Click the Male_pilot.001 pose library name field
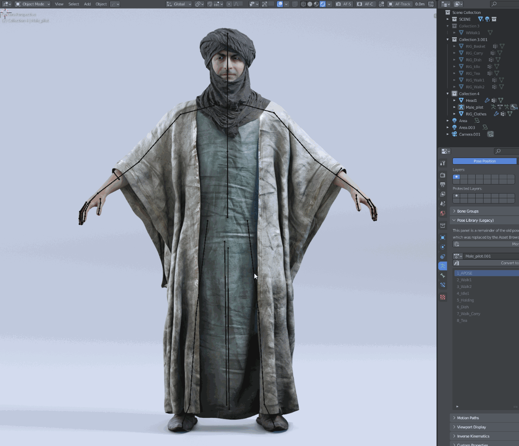519x446 pixels. pyautogui.click(x=491, y=256)
